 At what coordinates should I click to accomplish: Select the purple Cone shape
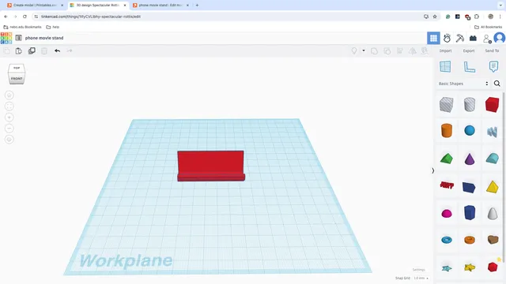coord(470,159)
